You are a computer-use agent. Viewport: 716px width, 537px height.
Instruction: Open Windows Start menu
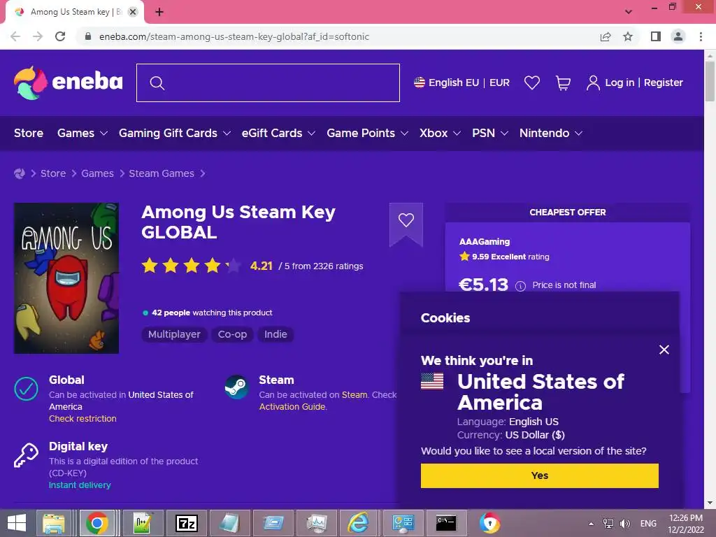click(17, 523)
